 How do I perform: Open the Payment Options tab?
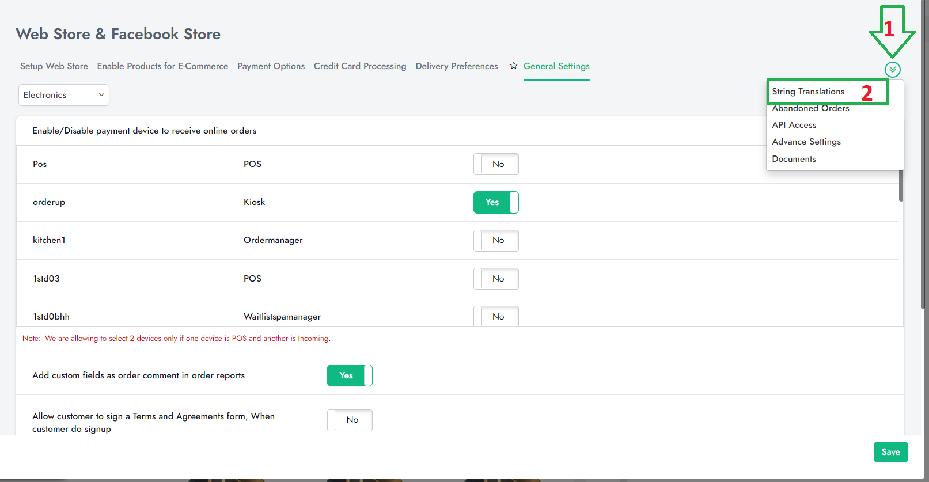(271, 66)
